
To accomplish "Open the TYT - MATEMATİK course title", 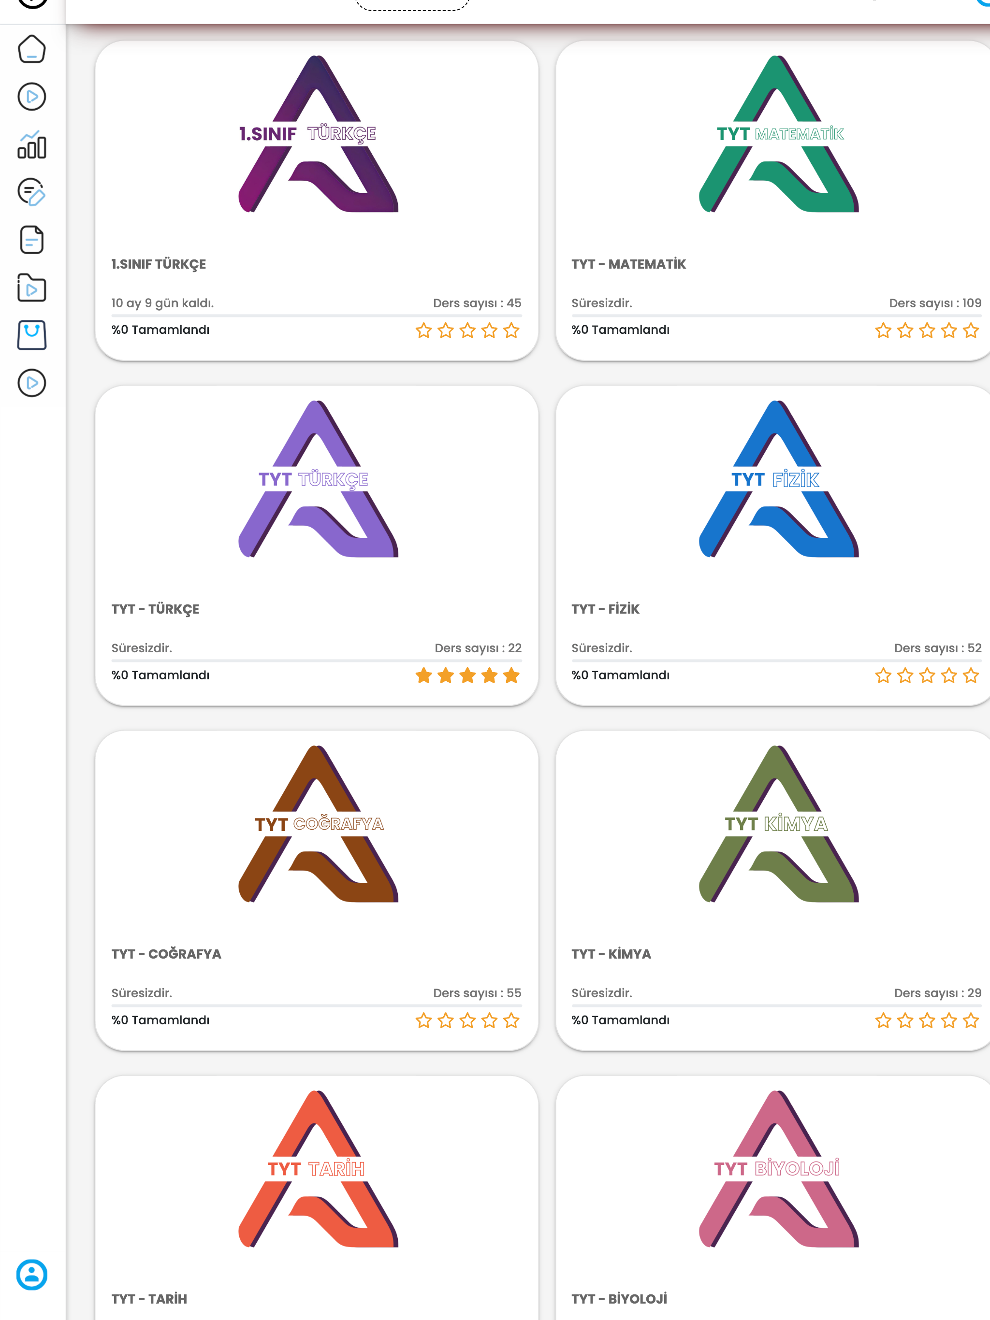I will (629, 264).
